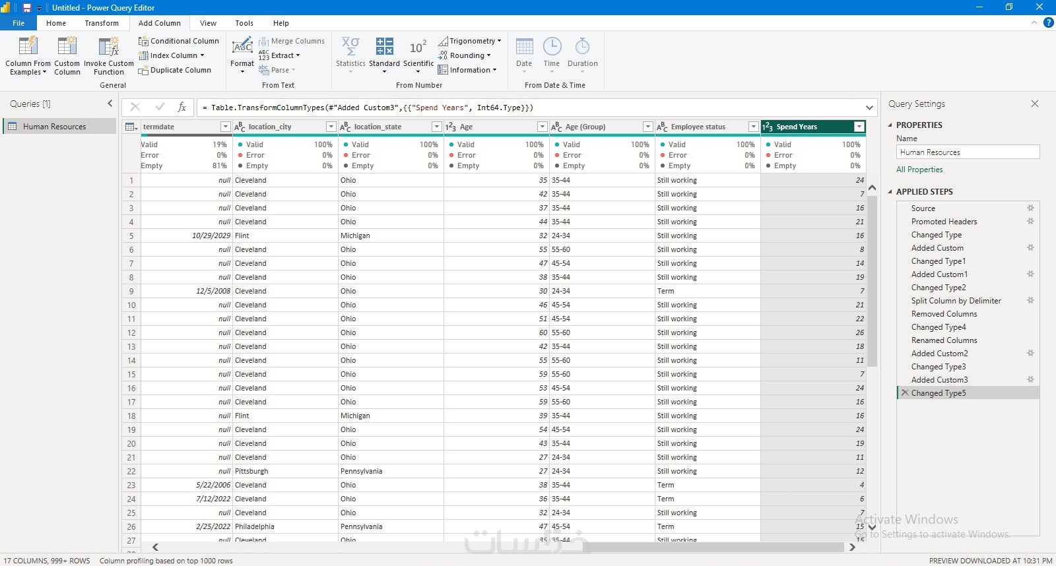Switch to the Transform tab
Screen dimensions: 1056x566
[102, 23]
